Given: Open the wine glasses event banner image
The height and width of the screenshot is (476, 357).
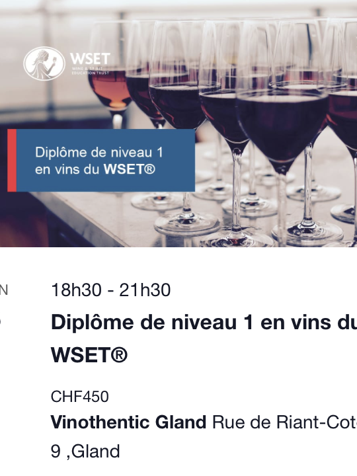Looking at the screenshot, I should pos(178,123).
